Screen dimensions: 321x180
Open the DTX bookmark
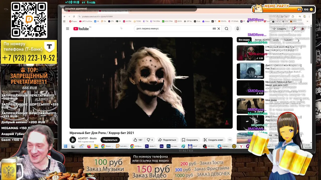tap(111, 21)
